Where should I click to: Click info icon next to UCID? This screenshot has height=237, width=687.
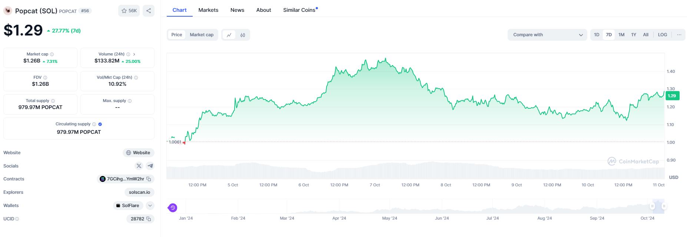(17, 219)
